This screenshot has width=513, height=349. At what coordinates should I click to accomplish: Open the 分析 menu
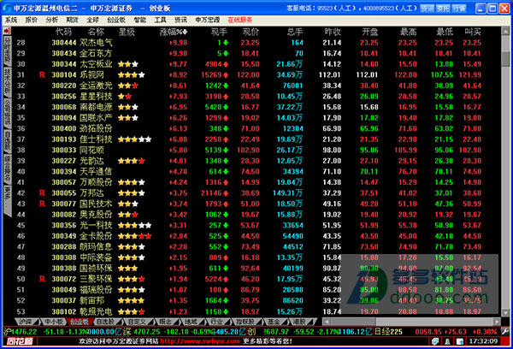point(51,20)
